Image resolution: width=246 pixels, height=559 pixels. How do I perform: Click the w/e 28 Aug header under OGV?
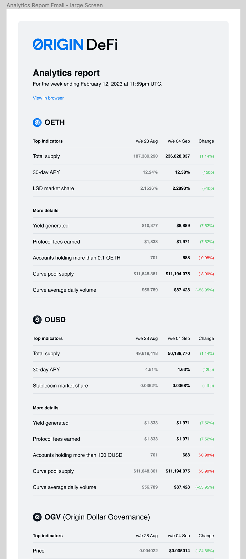146,536
